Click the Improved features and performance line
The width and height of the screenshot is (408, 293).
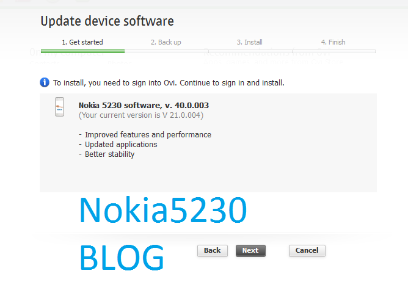(145, 135)
